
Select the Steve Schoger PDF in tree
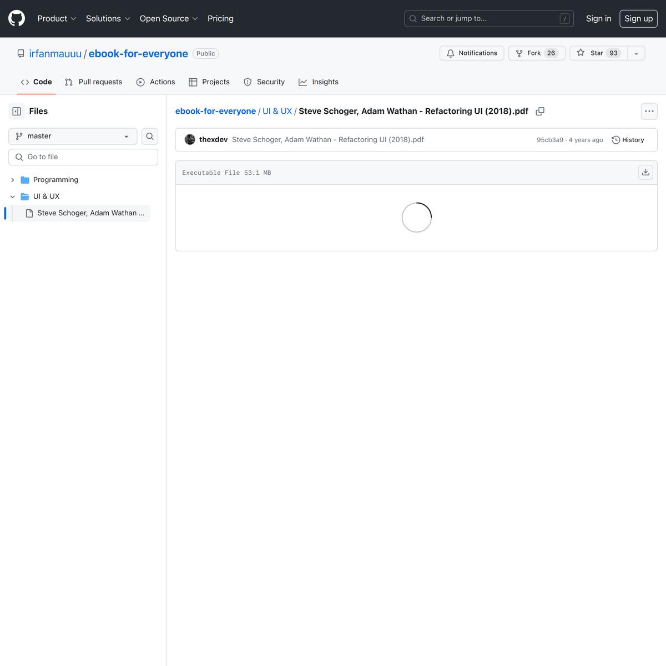(x=81, y=213)
